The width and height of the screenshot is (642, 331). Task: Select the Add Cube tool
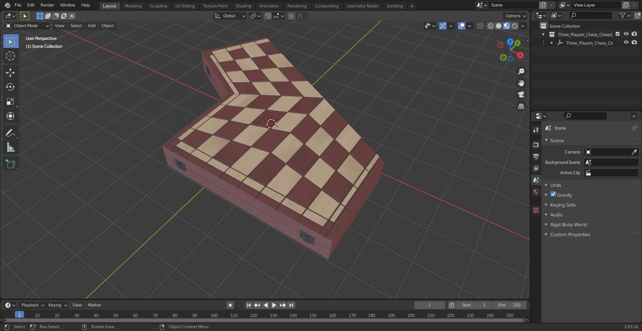click(x=10, y=164)
